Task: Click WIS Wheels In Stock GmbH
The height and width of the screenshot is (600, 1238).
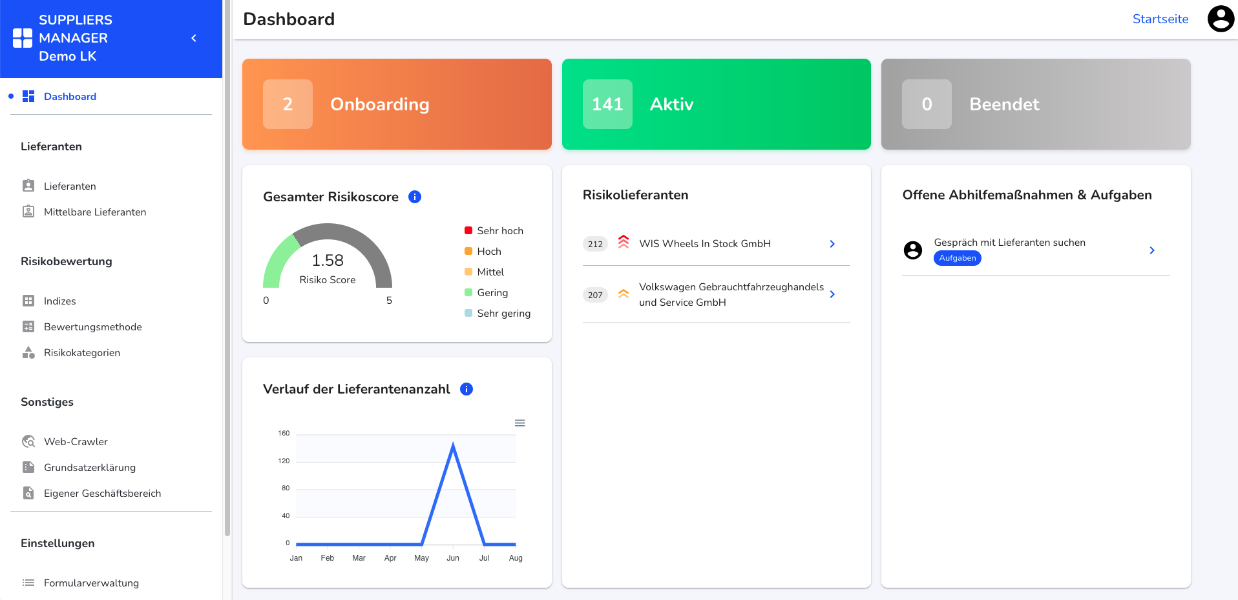Action: (705, 243)
